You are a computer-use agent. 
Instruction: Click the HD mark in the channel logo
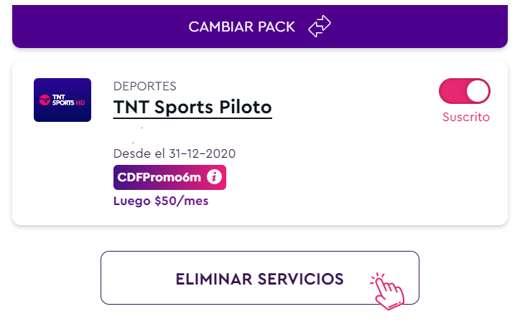point(80,101)
